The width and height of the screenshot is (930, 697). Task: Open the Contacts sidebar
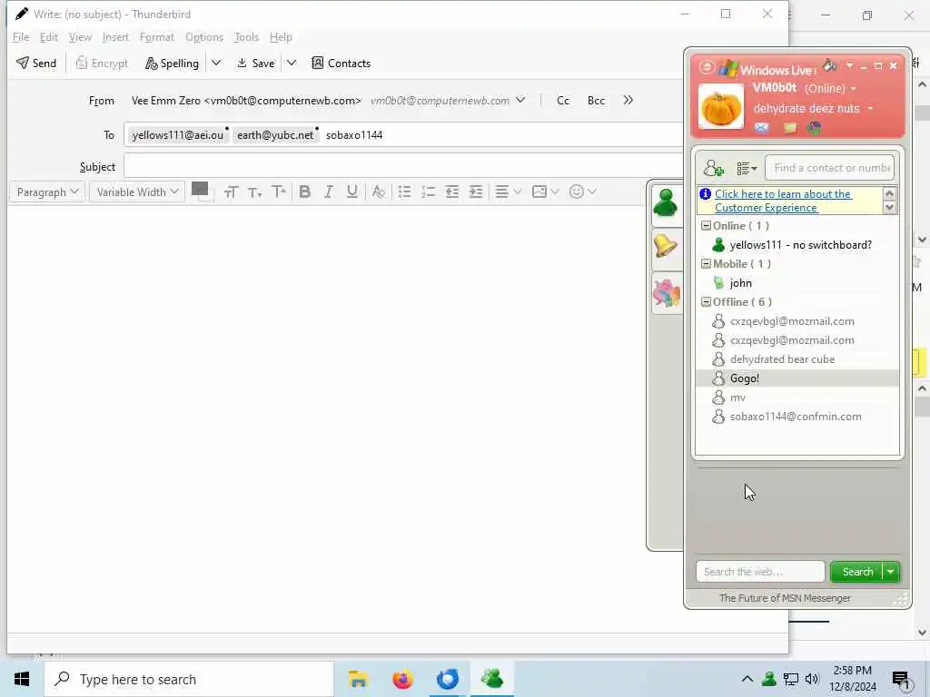[x=341, y=63]
